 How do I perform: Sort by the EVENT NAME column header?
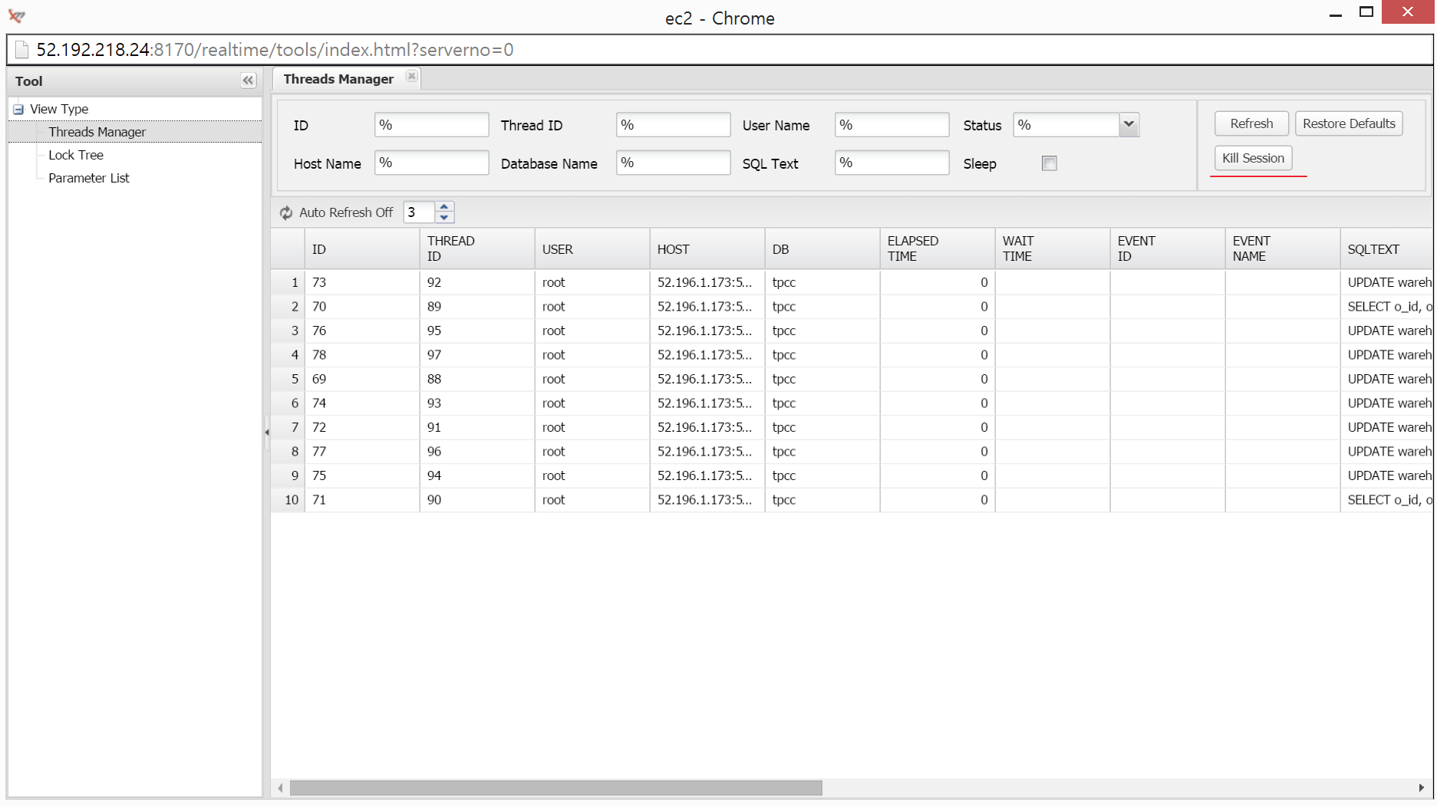(x=1283, y=249)
